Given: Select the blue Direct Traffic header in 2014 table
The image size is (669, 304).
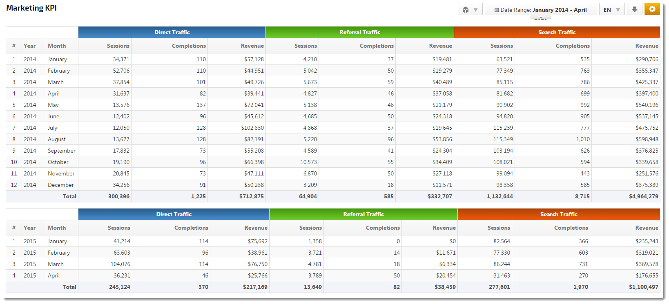Looking at the screenshot, I should point(172,32).
